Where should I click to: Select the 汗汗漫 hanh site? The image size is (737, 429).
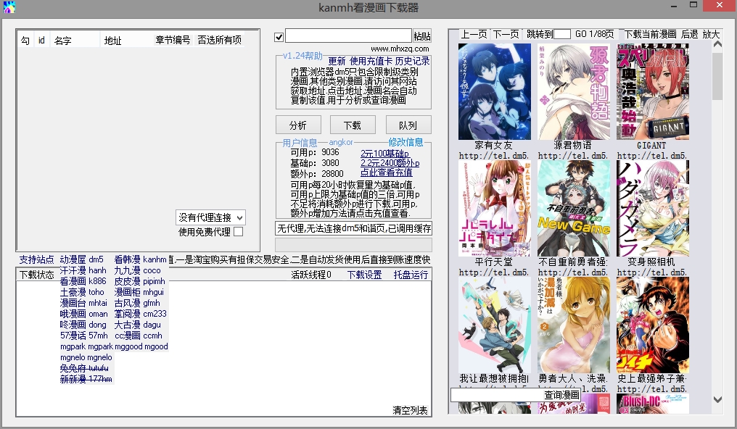click(83, 270)
